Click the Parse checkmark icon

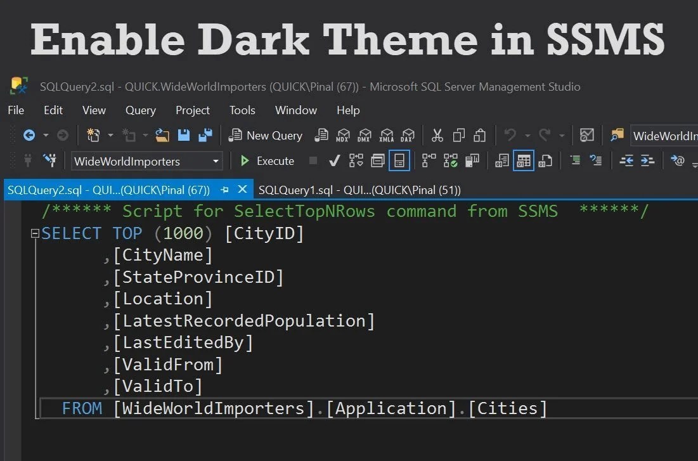pos(334,161)
